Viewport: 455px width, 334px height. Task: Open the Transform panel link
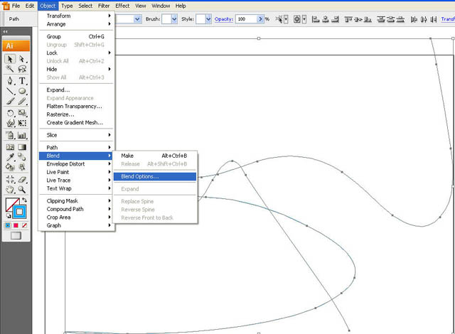point(448,19)
